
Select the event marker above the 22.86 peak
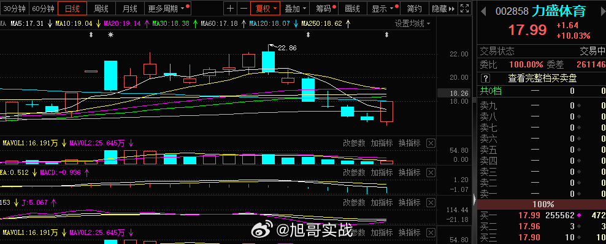point(308,35)
